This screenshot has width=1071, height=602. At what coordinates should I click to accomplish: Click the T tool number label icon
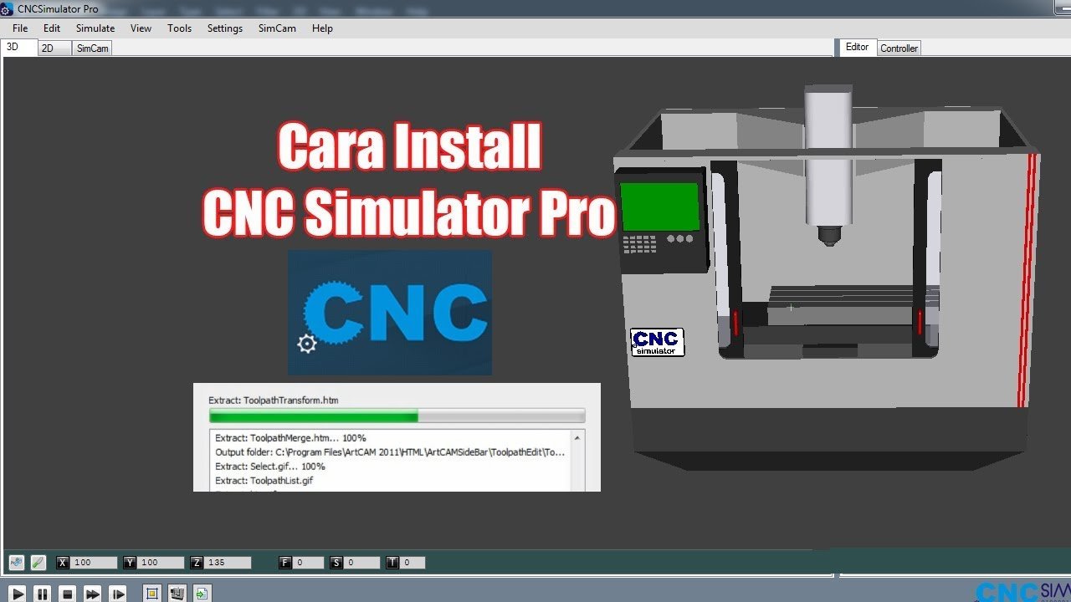(392, 563)
